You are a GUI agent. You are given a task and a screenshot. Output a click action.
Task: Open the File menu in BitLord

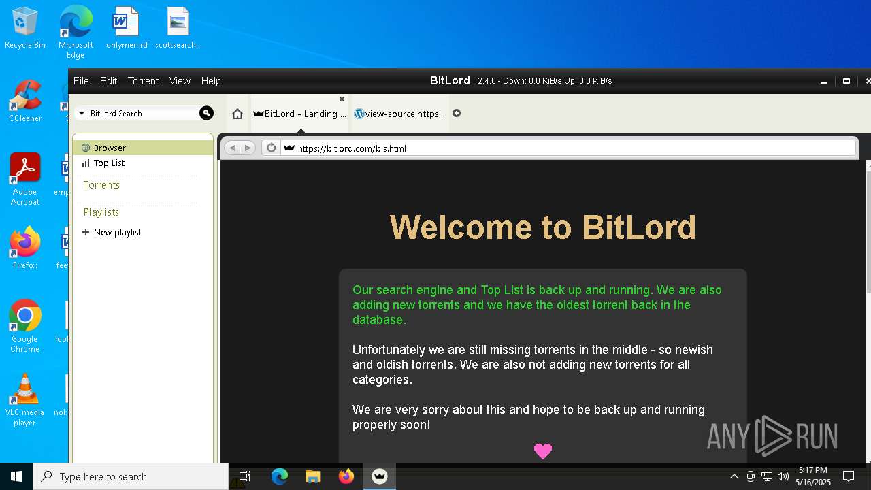81,80
